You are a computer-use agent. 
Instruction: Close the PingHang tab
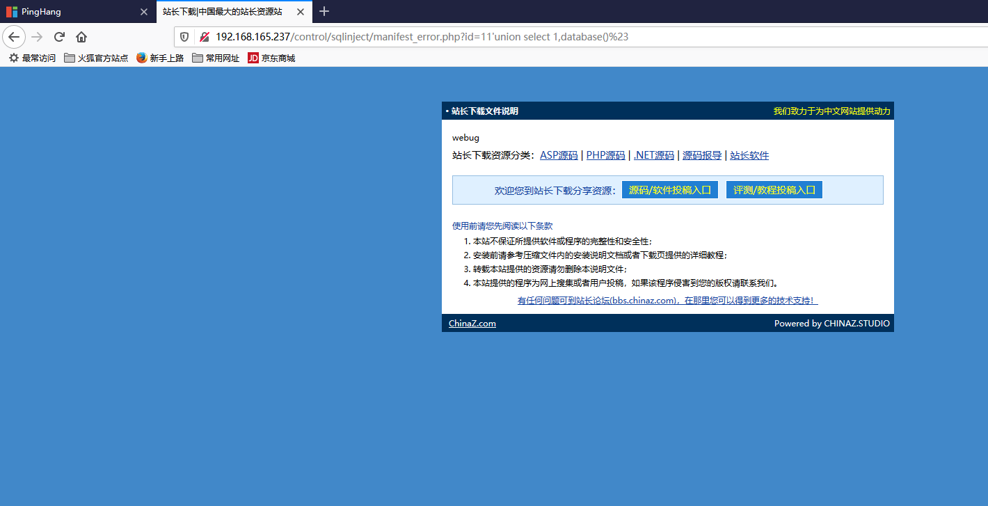[x=144, y=12]
